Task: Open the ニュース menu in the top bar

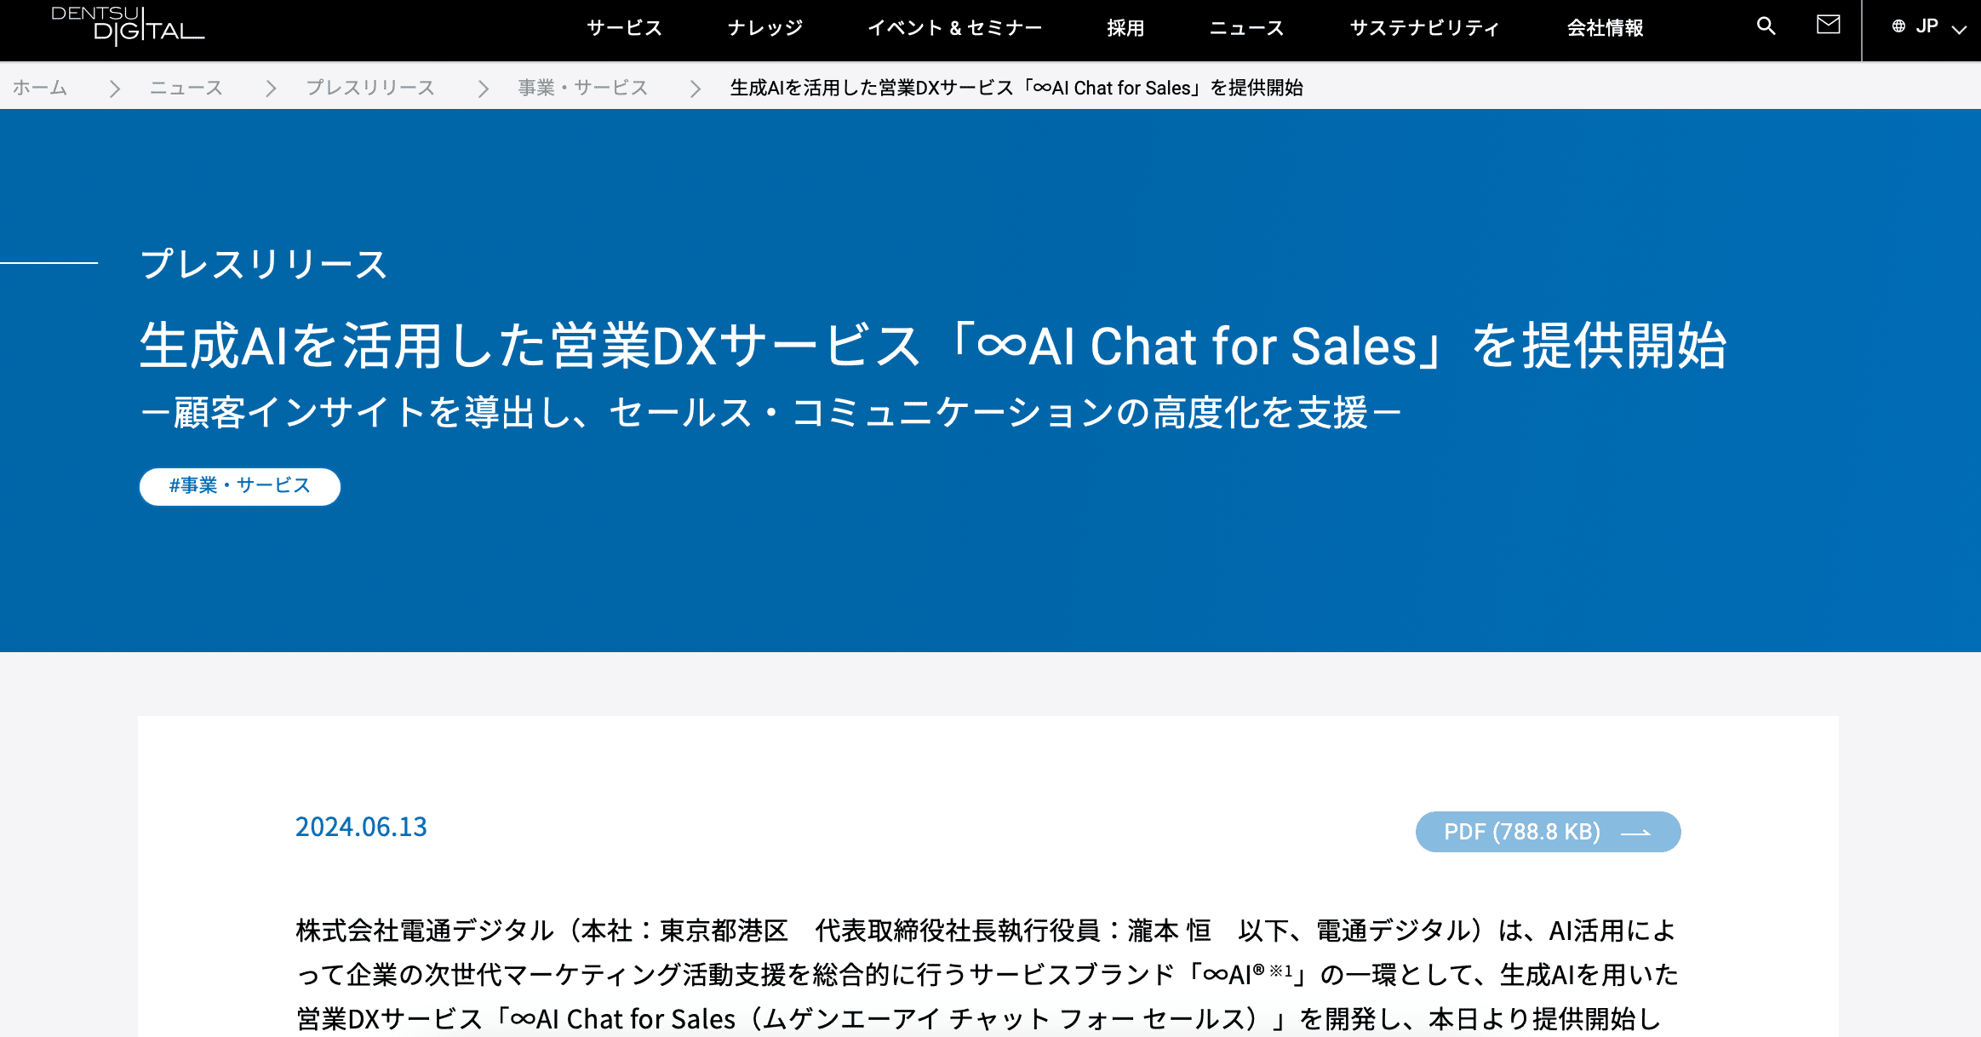Action: [x=1246, y=28]
